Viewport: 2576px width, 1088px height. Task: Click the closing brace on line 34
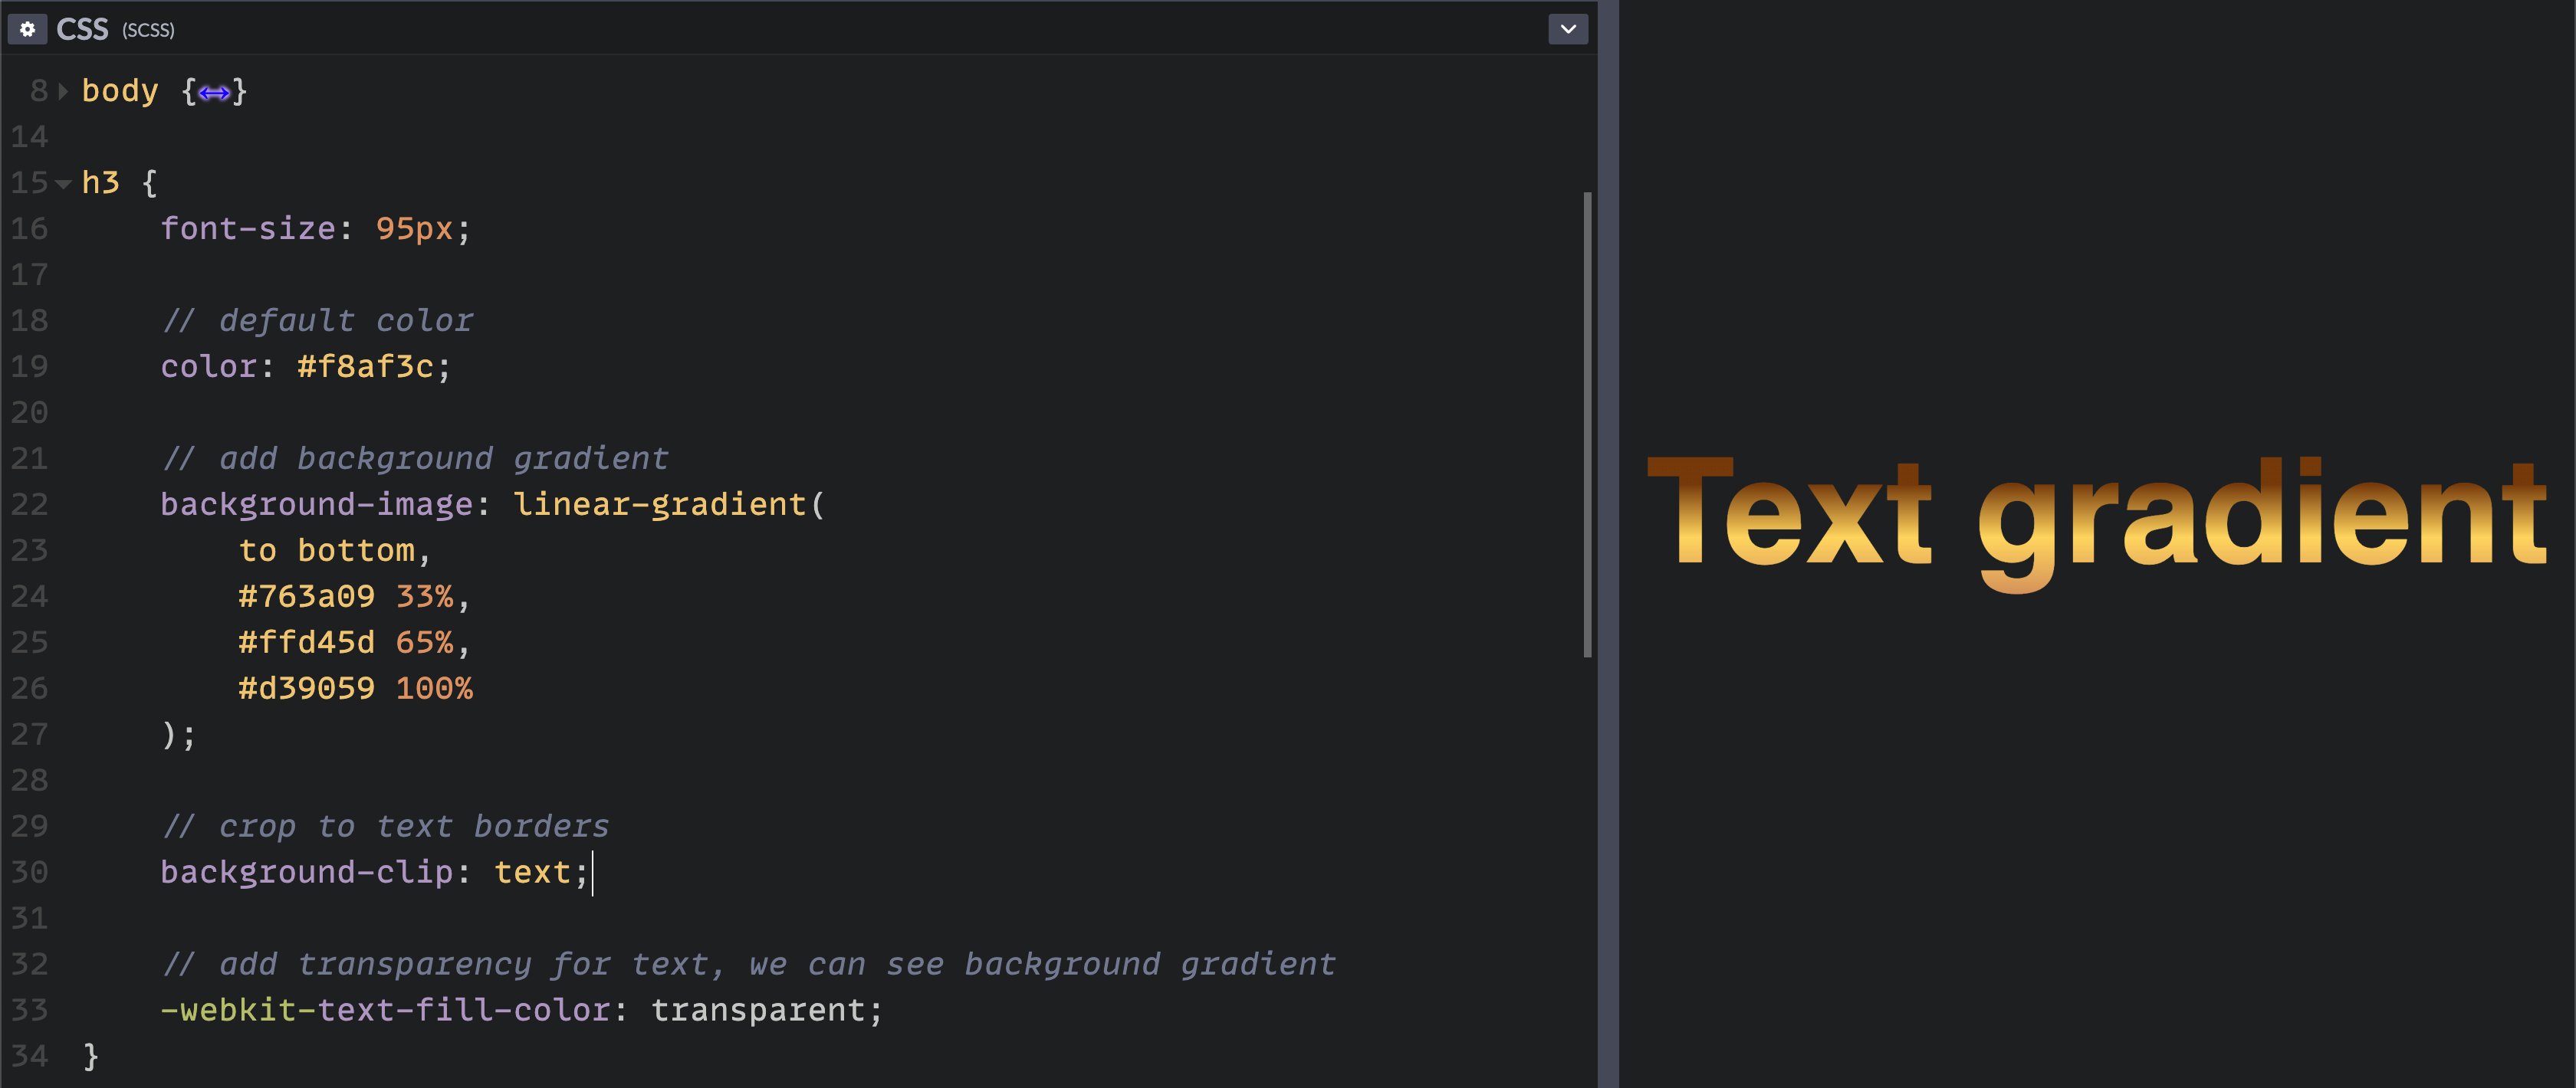pos(91,1056)
